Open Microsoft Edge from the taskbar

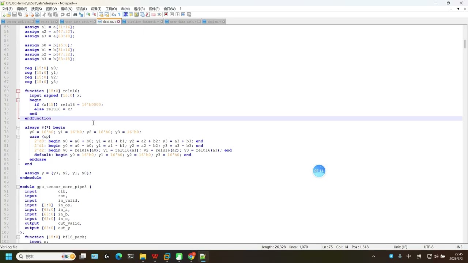pos(119,256)
